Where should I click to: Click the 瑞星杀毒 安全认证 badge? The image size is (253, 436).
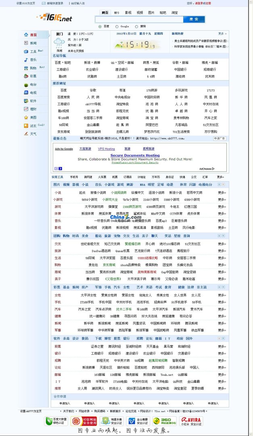[111, 421]
